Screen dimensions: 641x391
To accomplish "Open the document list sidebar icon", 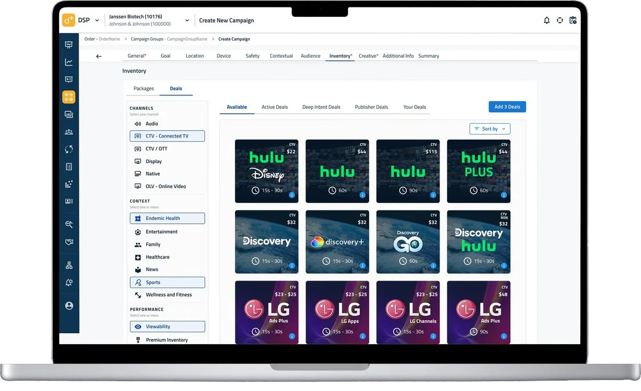I will coord(69,166).
